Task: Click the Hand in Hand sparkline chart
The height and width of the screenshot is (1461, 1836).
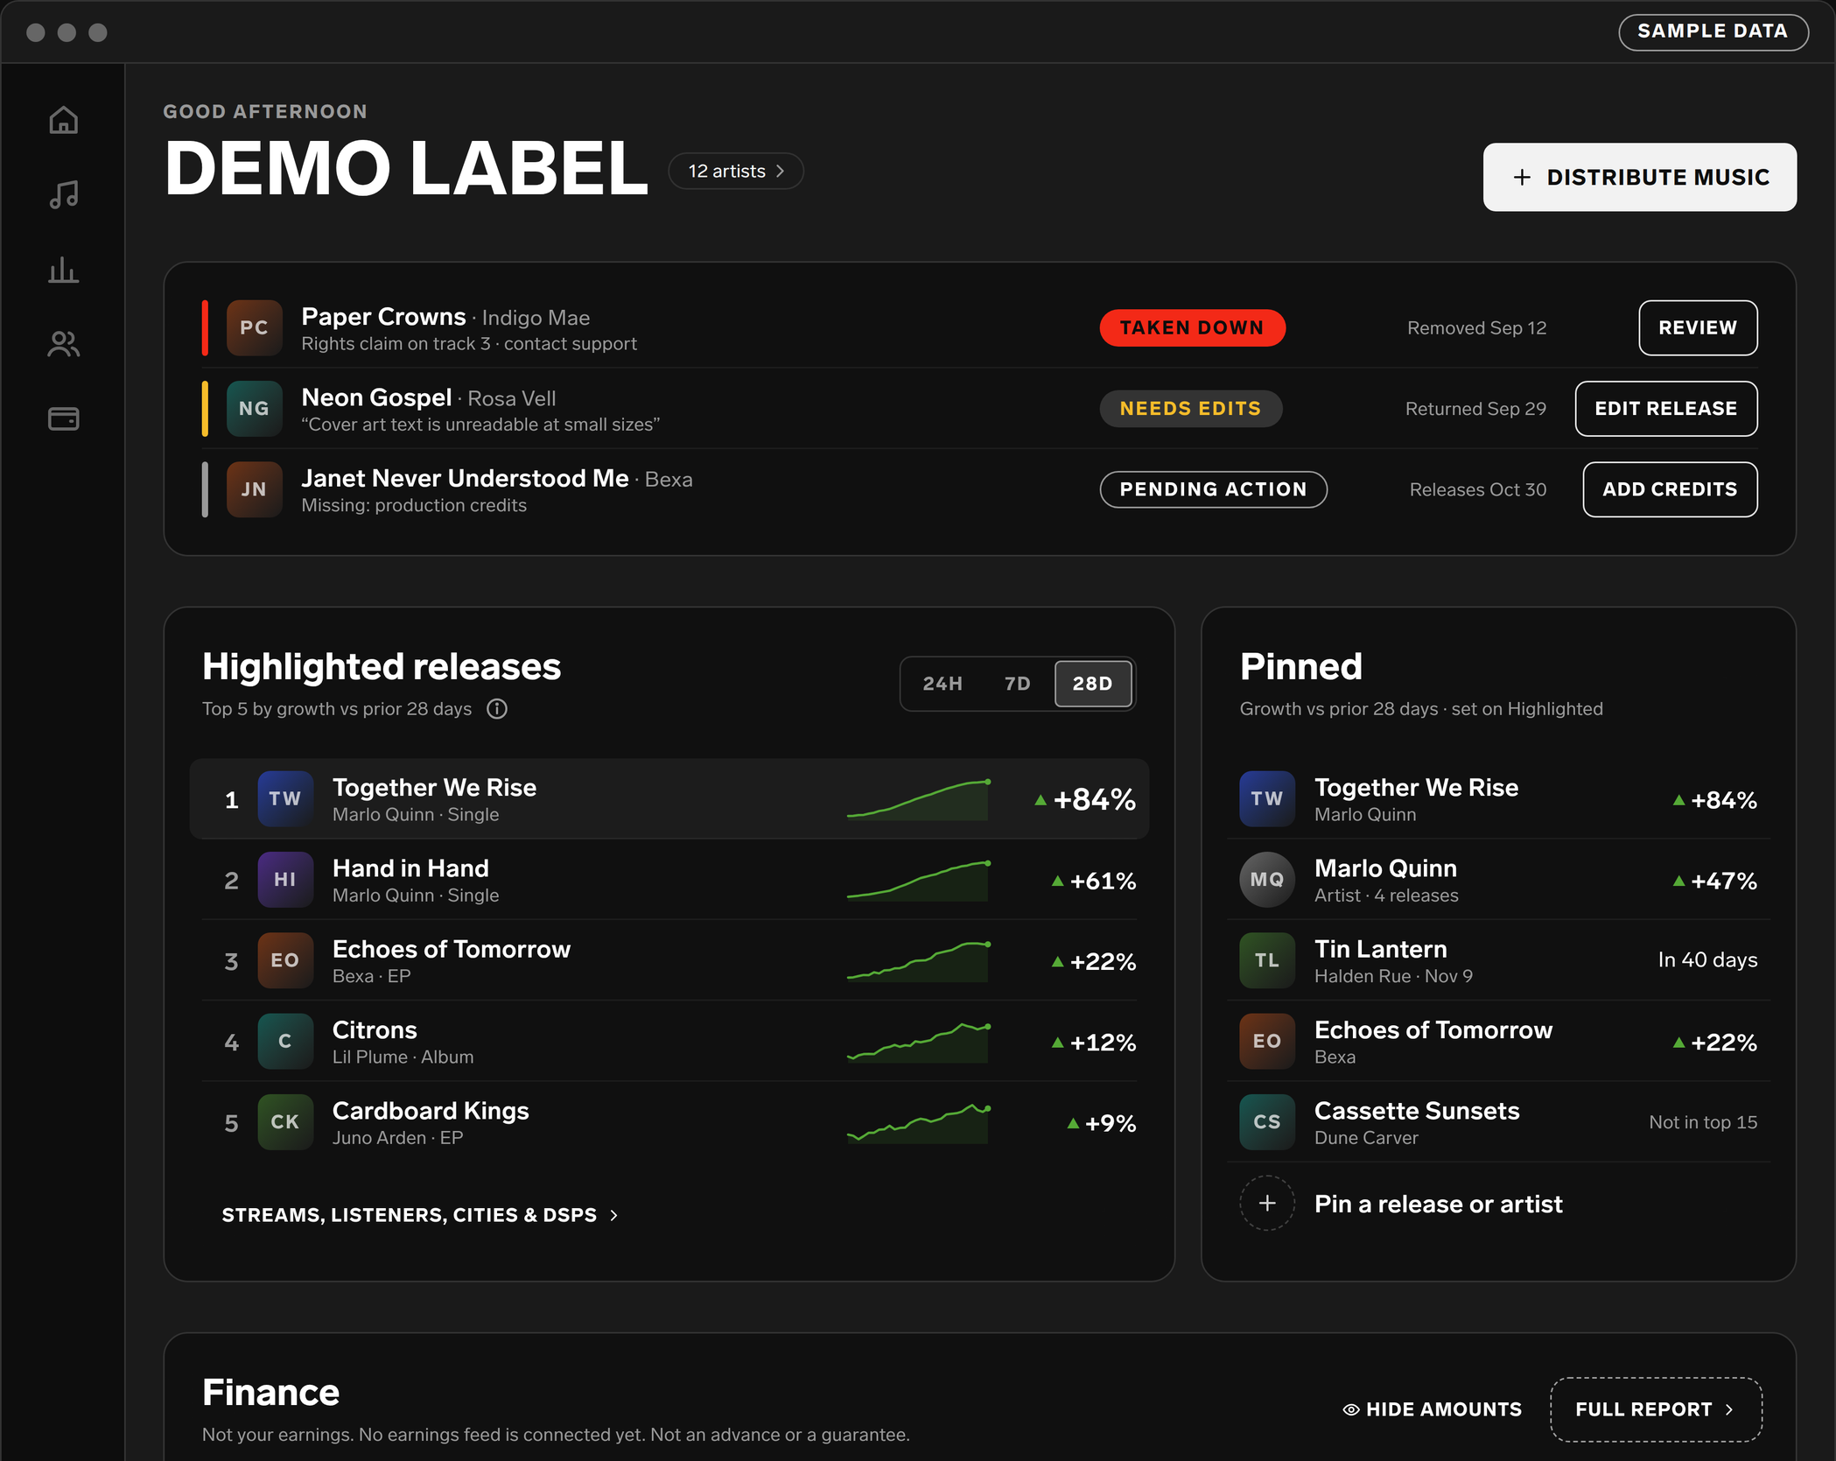Action: [x=919, y=881]
